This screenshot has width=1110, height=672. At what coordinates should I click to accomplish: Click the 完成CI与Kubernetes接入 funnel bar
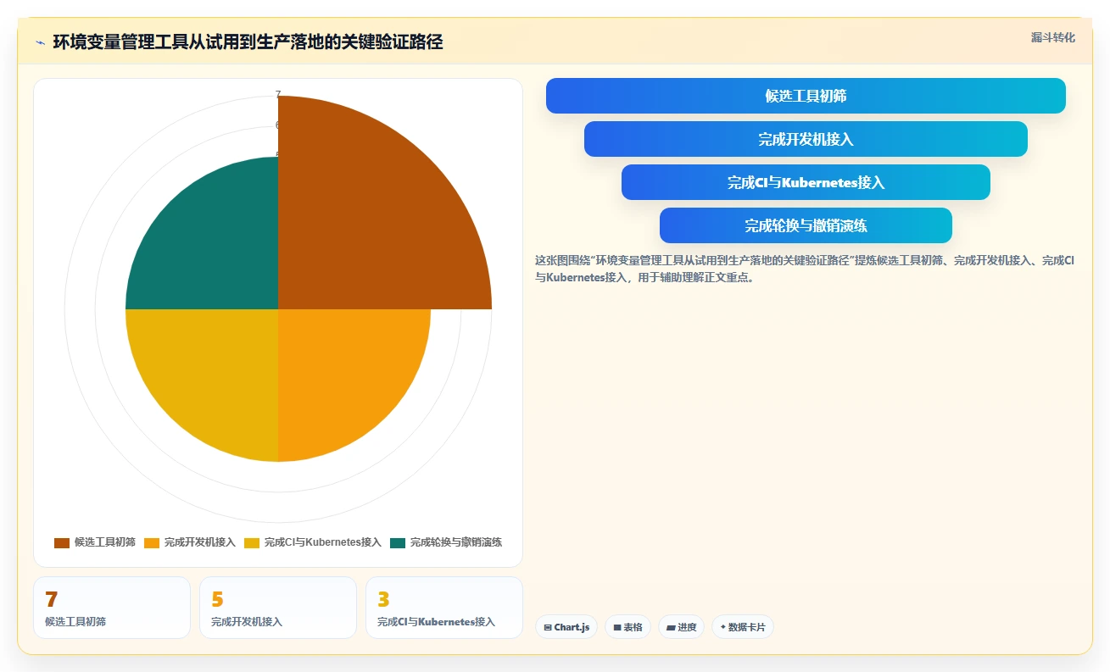806,182
